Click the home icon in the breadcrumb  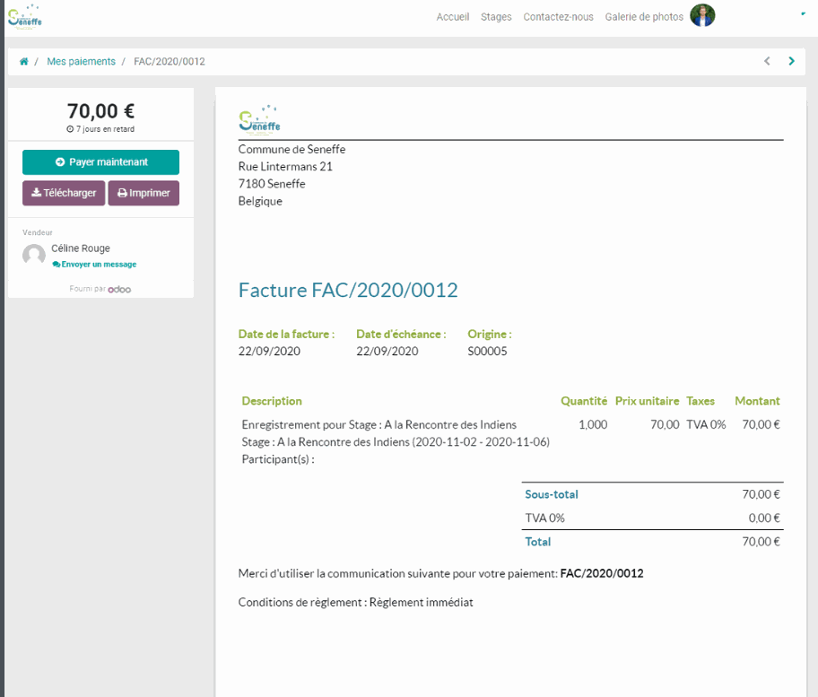tap(24, 61)
